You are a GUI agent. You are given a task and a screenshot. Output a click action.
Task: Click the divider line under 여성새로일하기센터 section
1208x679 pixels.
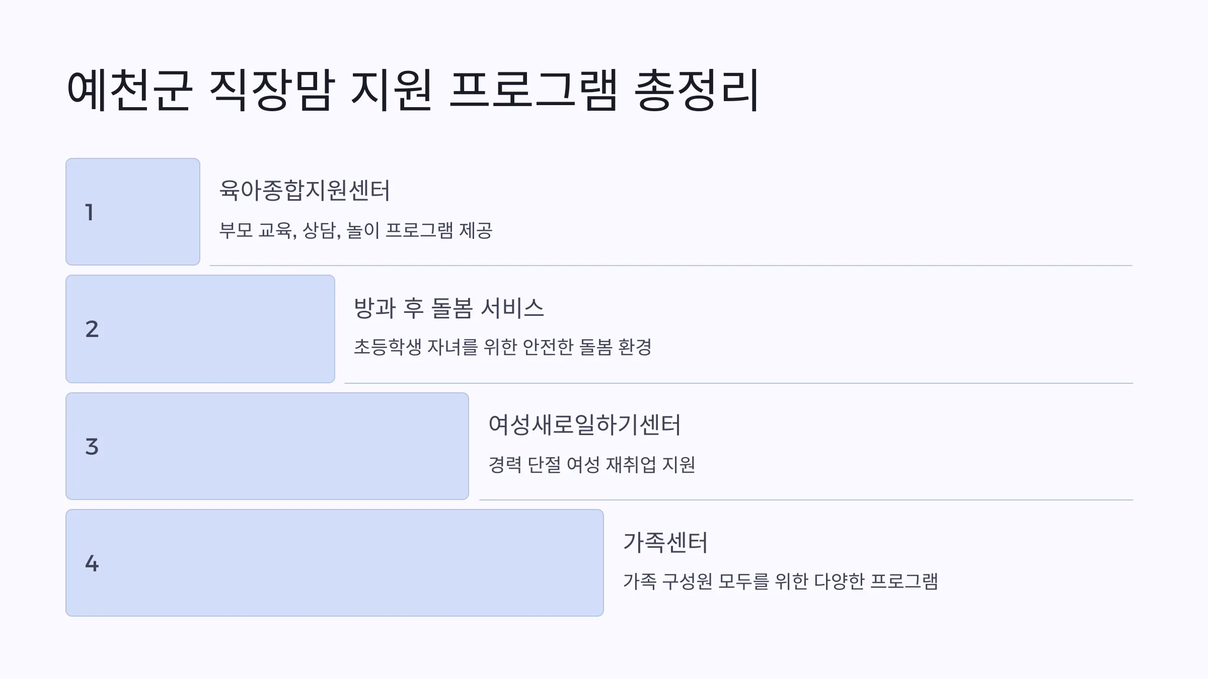pyautogui.click(x=806, y=499)
